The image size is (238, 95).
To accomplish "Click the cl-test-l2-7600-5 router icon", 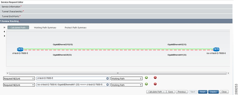I will 20,49.
